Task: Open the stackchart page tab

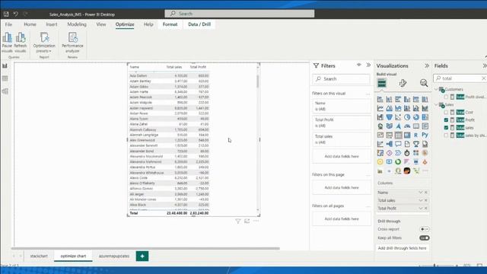Action: [39, 256]
